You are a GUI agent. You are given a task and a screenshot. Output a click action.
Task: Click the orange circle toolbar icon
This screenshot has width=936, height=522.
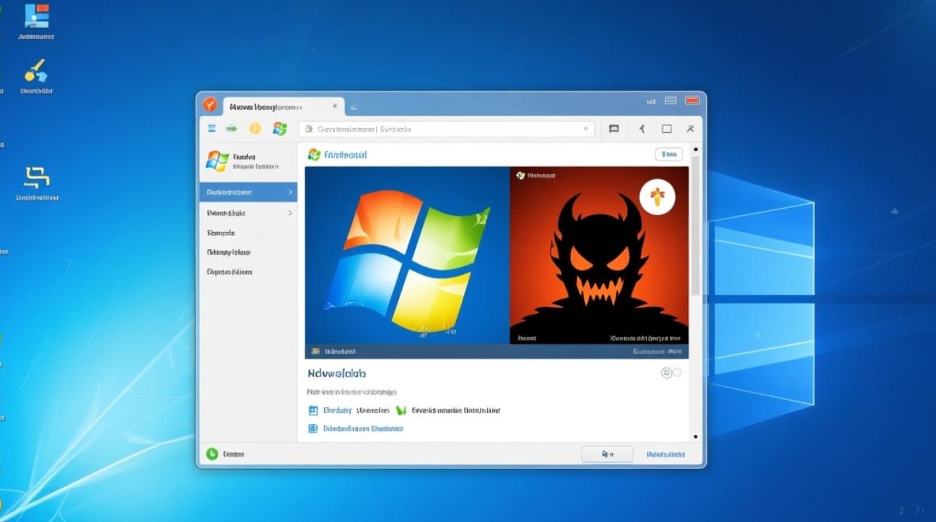pos(255,128)
